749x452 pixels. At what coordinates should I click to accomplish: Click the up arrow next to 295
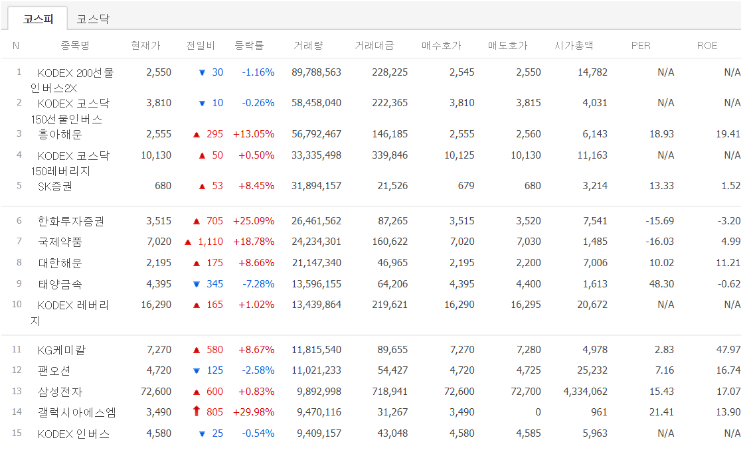pyautogui.click(x=197, y=135)
